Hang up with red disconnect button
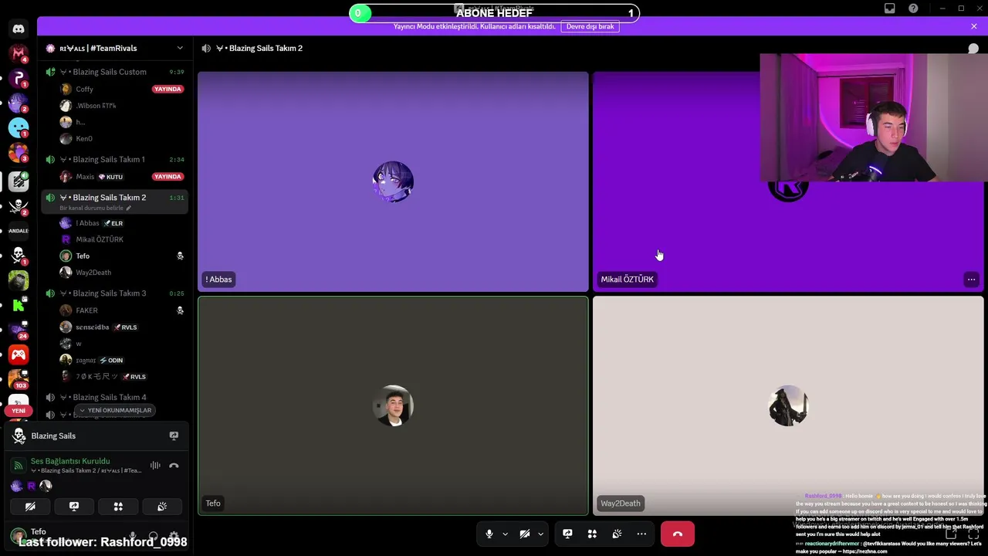The image size is (988, 556). tap(677, 534)
